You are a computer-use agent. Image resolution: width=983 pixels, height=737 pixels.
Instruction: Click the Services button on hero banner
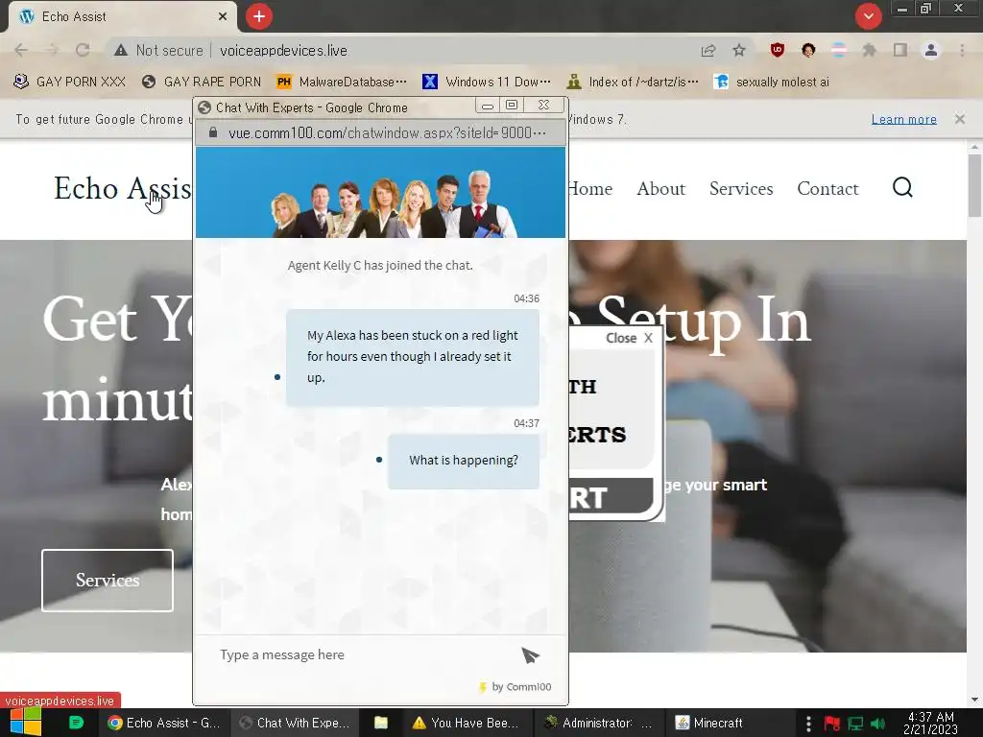pos(108,580)
